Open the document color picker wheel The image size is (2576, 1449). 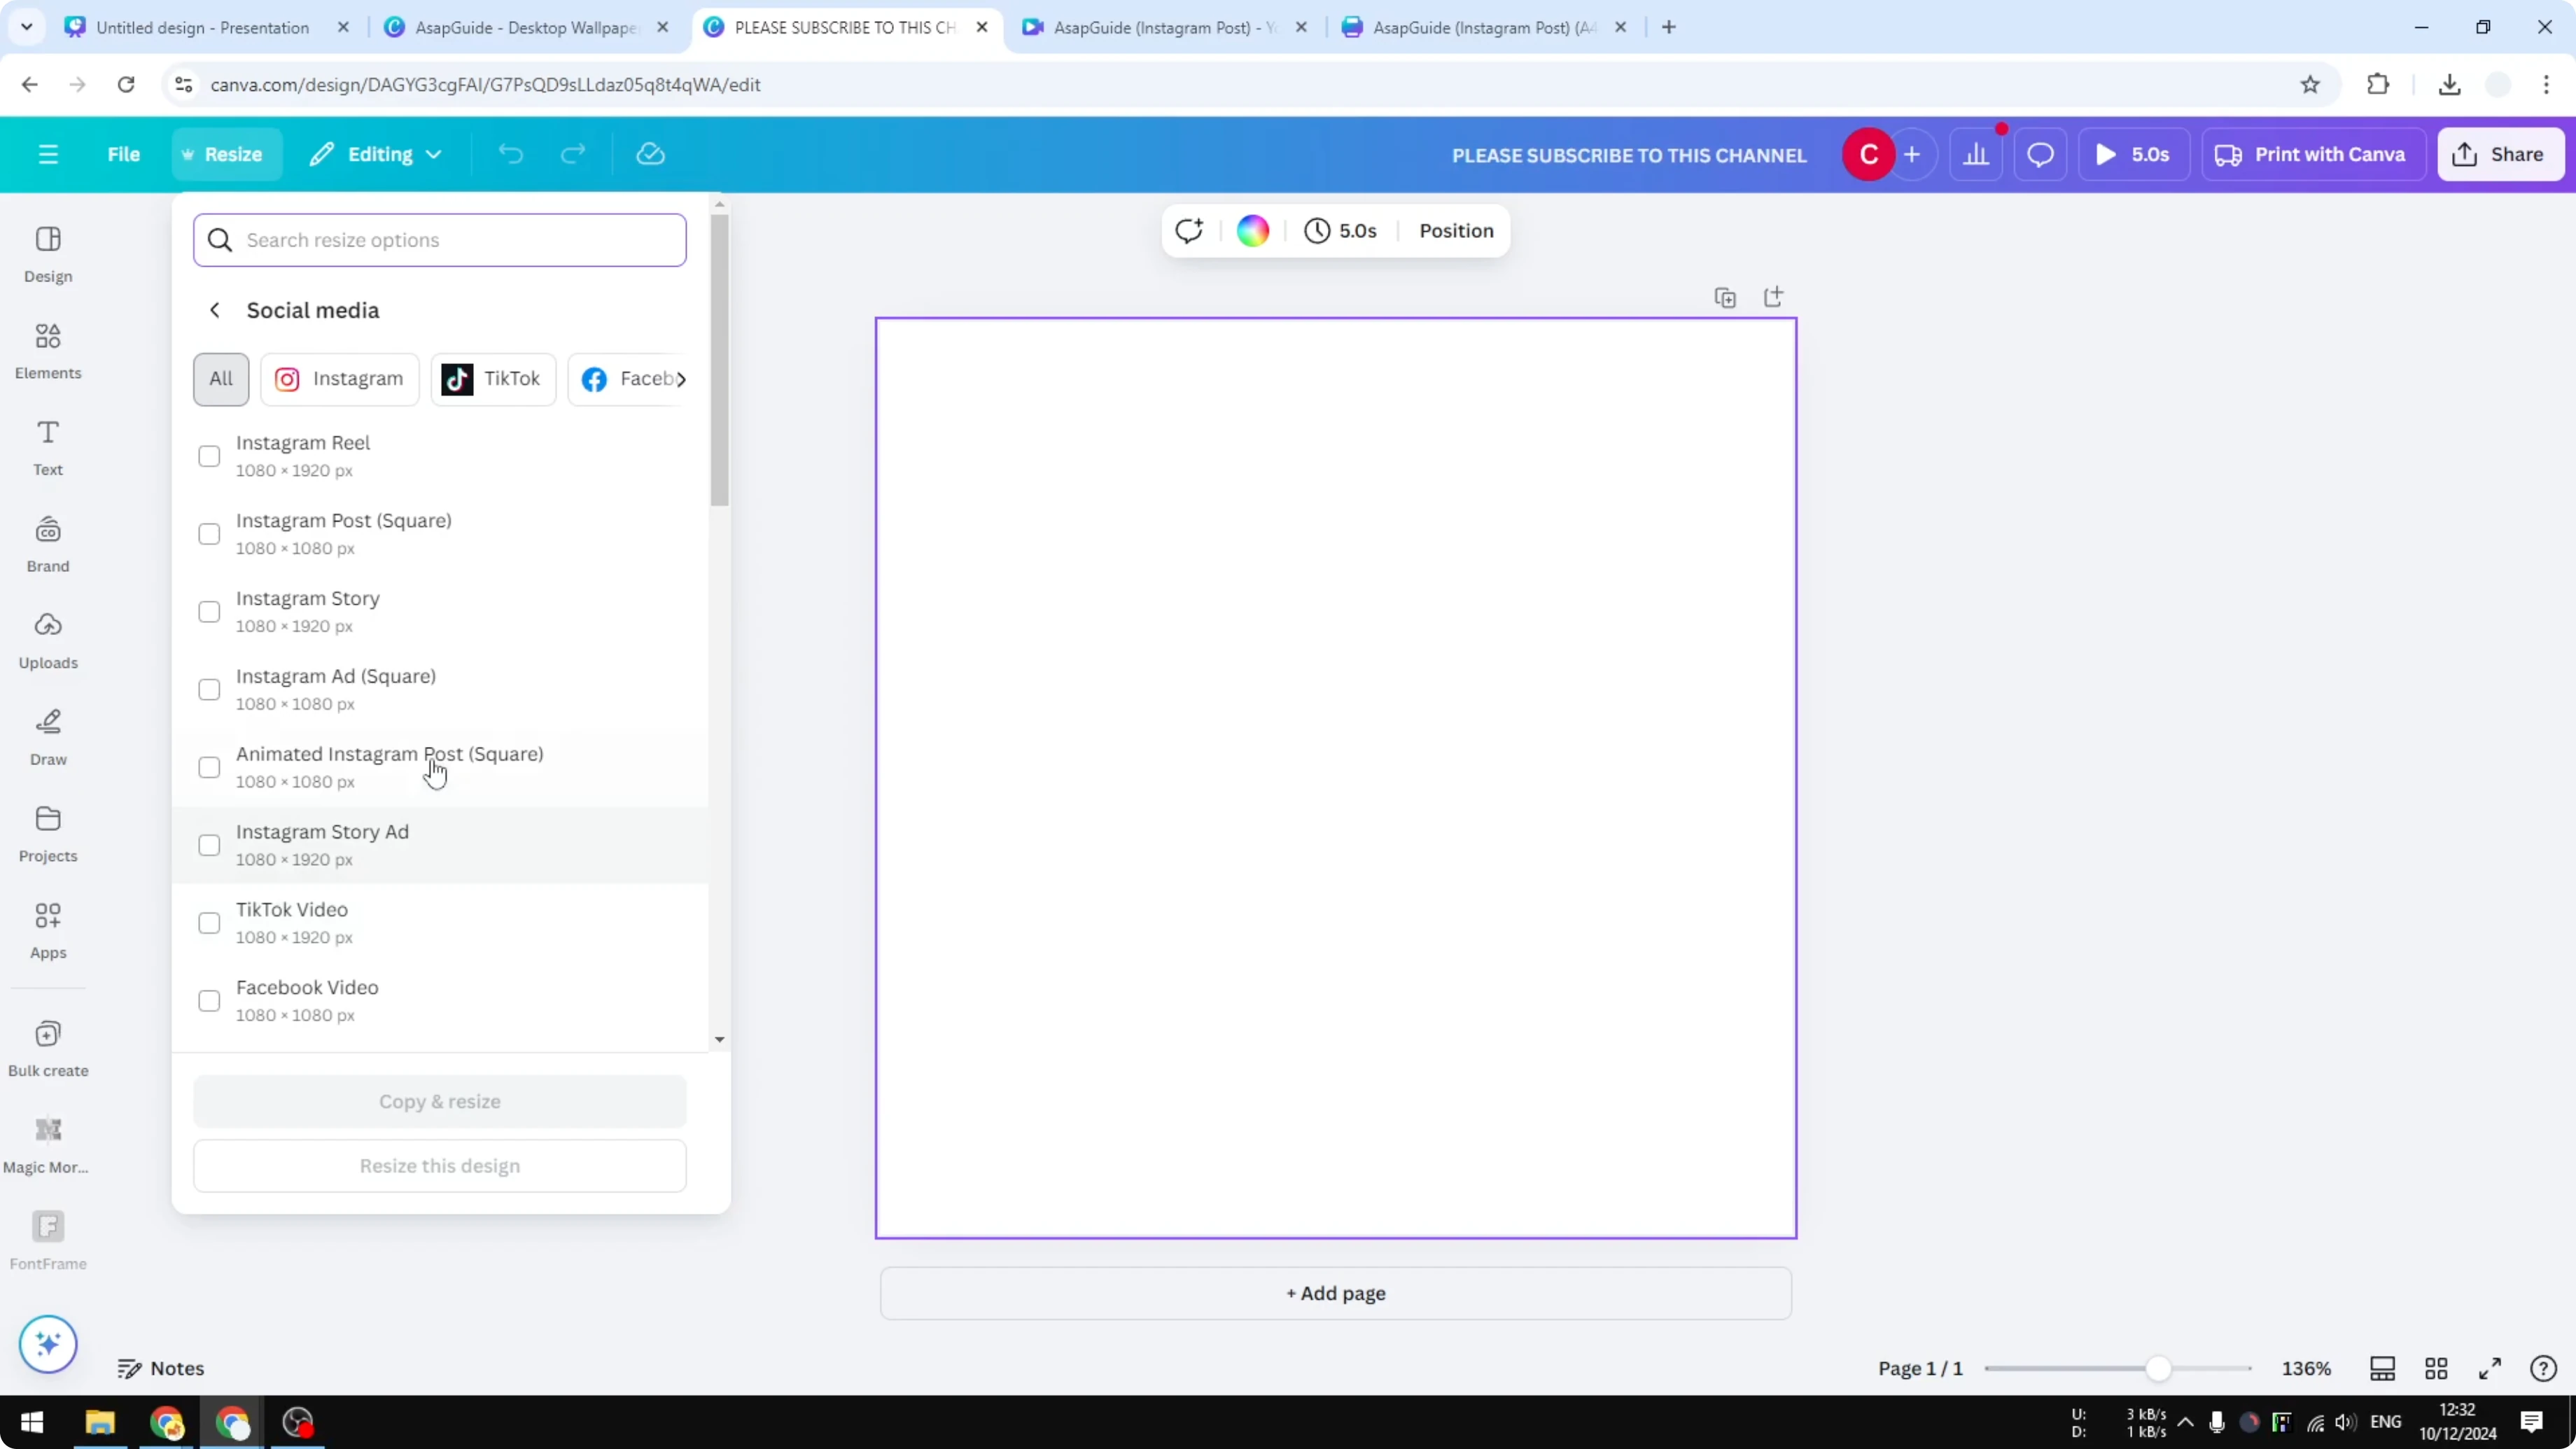[x=1252, y=230]
